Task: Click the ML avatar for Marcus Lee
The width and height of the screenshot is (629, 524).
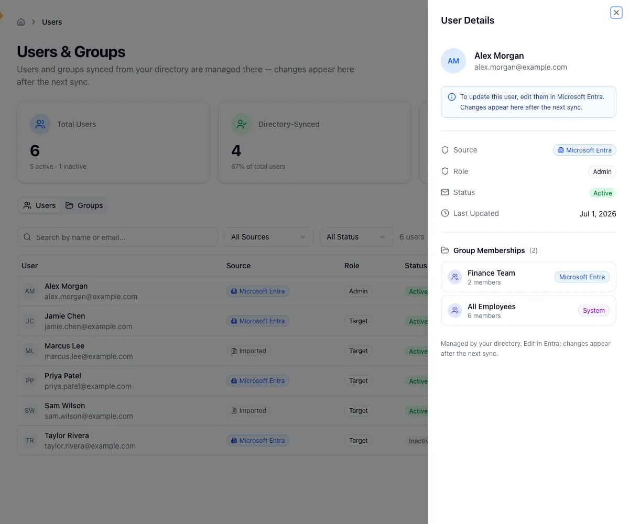Action: 30,351
